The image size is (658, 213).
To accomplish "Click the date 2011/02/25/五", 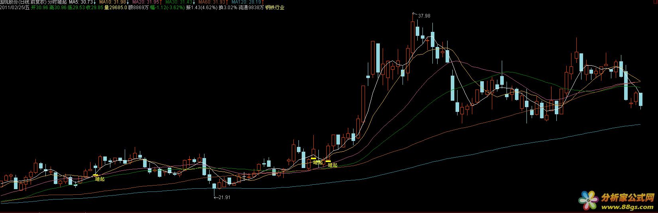I will click(x=15, y=8).
